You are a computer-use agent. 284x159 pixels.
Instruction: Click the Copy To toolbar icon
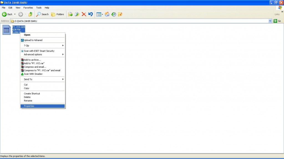[77, 14]
